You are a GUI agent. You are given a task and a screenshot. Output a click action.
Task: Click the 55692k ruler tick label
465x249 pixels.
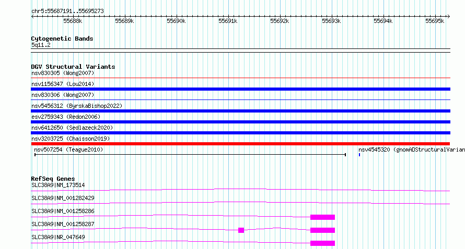coord(280,21)
